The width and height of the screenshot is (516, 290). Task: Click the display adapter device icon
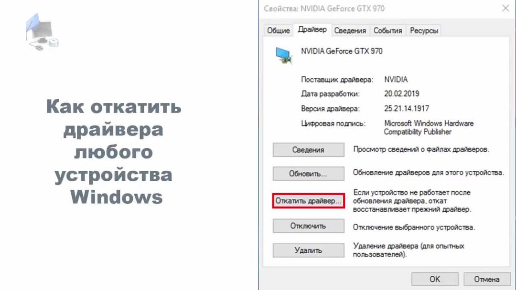pos(284,55)
